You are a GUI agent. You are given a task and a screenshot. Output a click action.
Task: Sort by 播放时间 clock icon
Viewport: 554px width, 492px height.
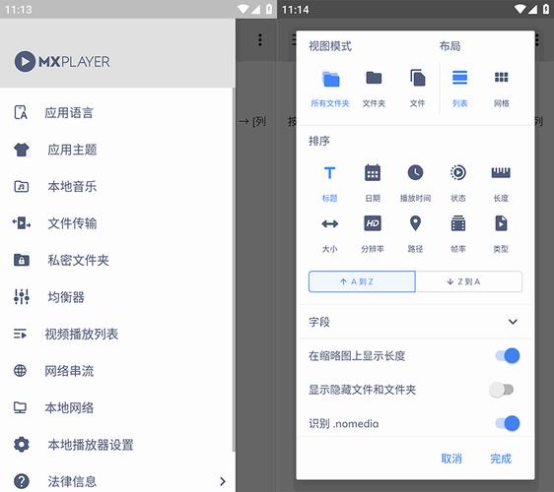415,173
